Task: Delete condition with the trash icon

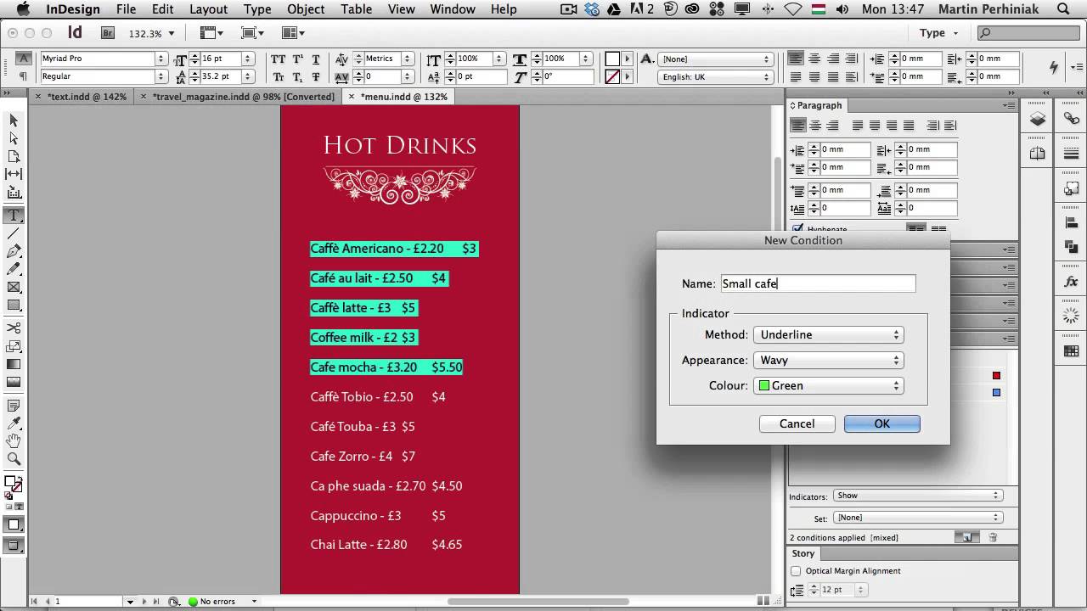Action: (x=993, y=537)
